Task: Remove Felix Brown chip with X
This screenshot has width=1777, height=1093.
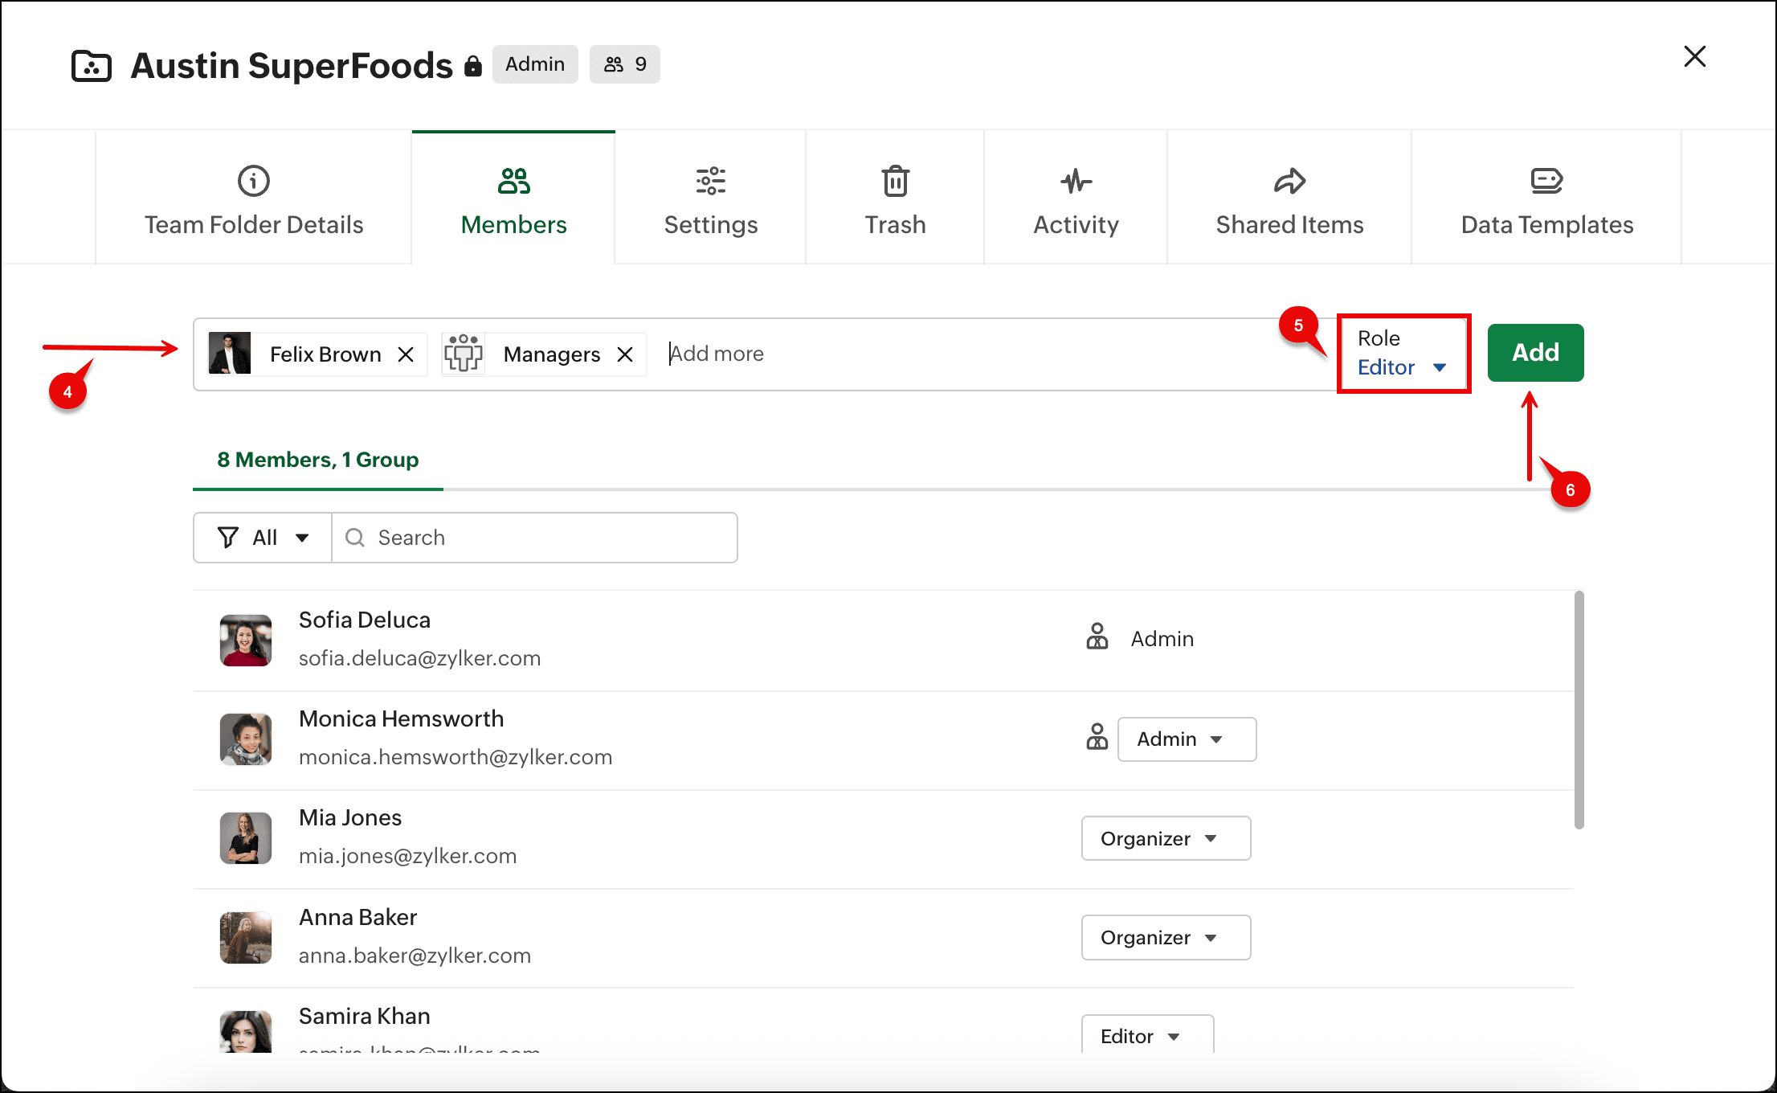Action: [x=406, y=354]
